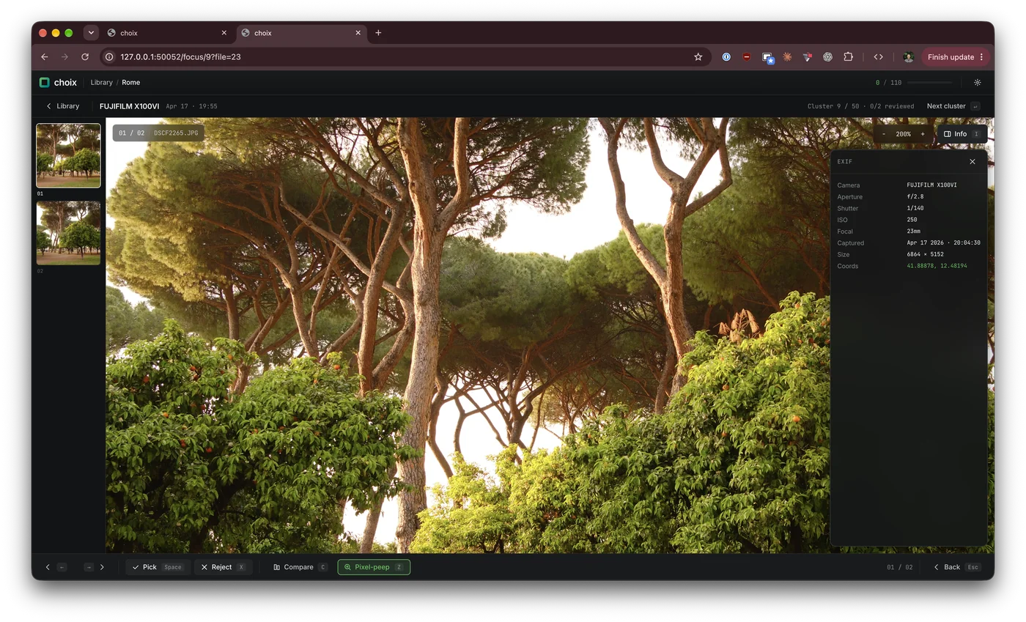The width and height of the screenshot is (1026, 622).
Task: Close the EXIF panel
Action: [973, 161]
